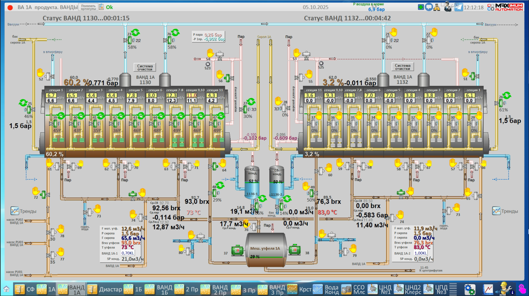
Task: Click pump 38 beside Меш. утфеля 1А
Action: coord(295,250)
